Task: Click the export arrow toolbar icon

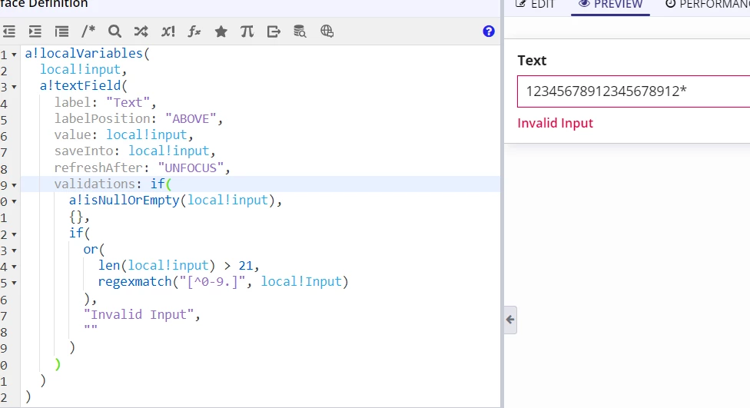Action: pos(274,32)
